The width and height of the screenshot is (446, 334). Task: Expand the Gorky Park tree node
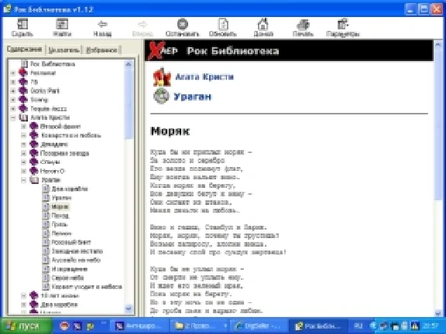tap(13, 91)
